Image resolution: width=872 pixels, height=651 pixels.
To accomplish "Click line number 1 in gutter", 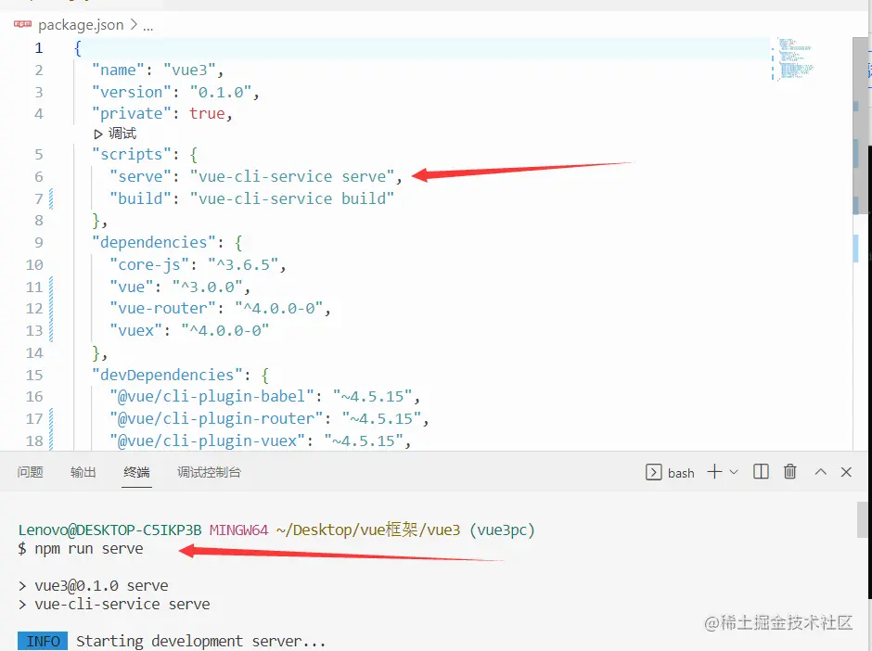I will [x=38, y=48].
